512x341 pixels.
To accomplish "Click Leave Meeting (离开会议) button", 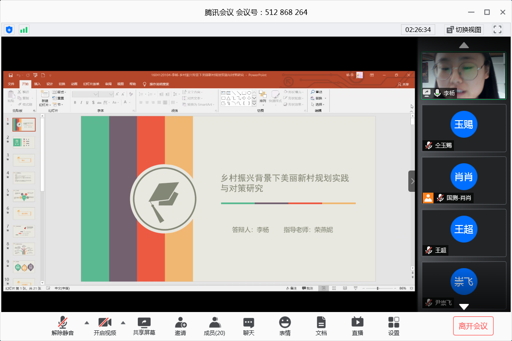I will (x=473, y=326).
